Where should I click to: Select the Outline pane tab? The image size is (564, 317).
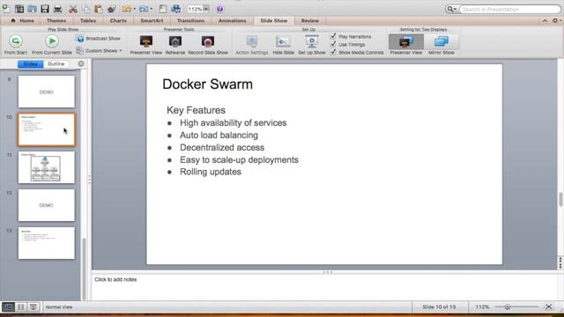[x=56, y=64]
